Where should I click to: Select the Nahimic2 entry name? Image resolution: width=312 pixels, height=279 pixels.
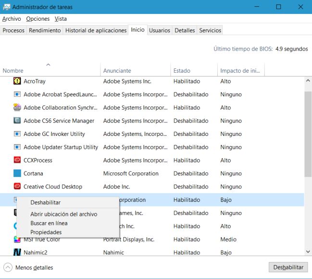36,252
